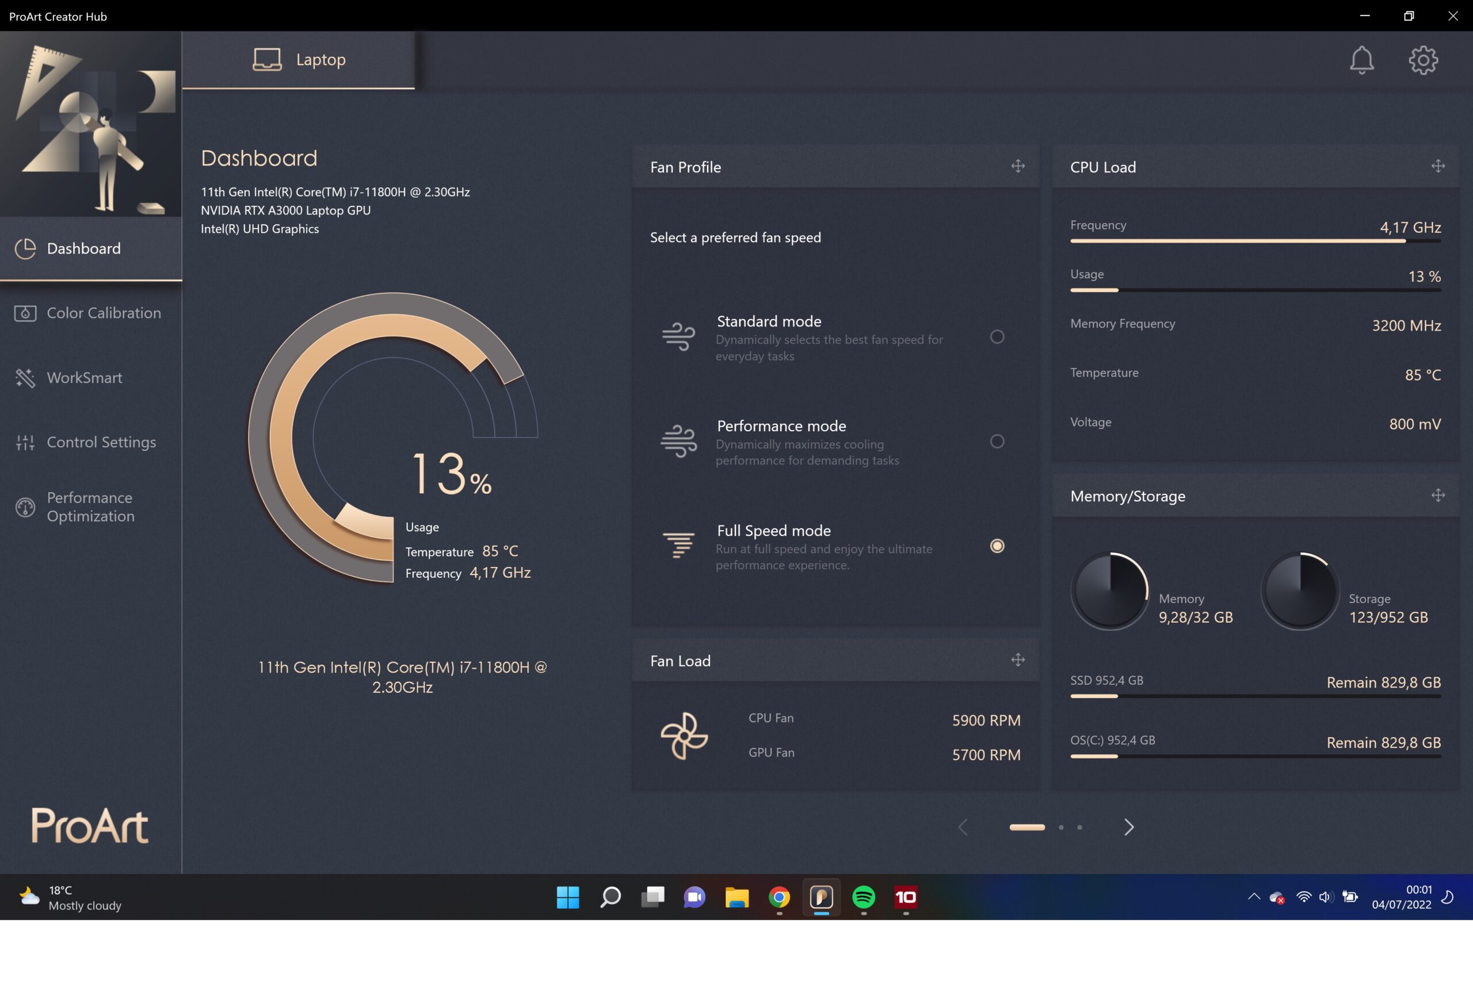Viewport: 1473px width, 986px height.
Task: Open Spotify from the taskbar
Action: point(863,897)
